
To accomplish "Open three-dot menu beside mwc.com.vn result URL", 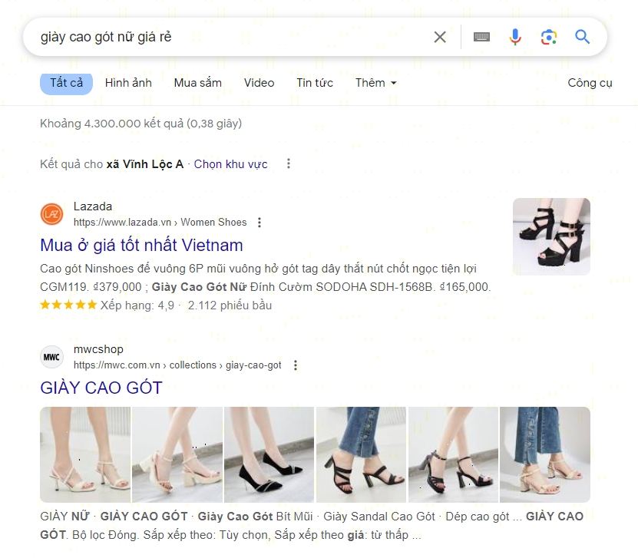I will point(296,365).
